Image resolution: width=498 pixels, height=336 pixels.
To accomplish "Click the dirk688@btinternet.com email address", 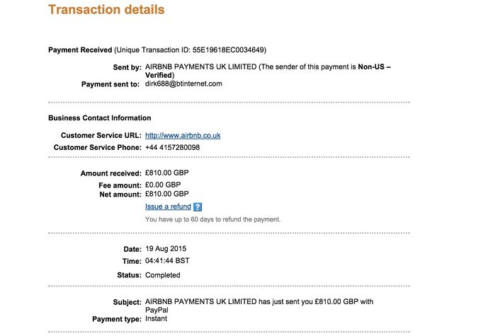I will 183,83.
